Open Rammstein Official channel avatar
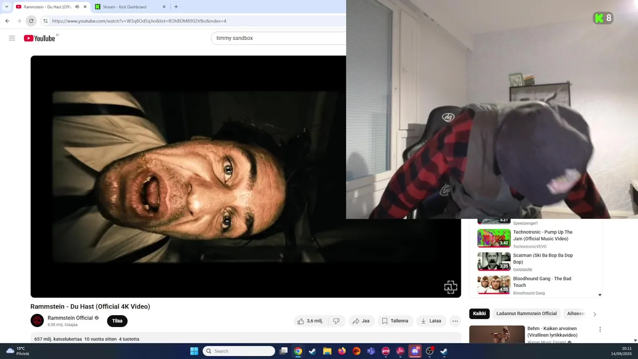The image size is (638, 359). pyautogui.click(x=37, y=321)
